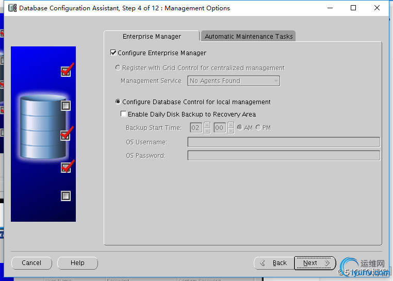Click the backup minute field showing 00
The height and width of the screenshot is (281, 393).
coord(220,128)
